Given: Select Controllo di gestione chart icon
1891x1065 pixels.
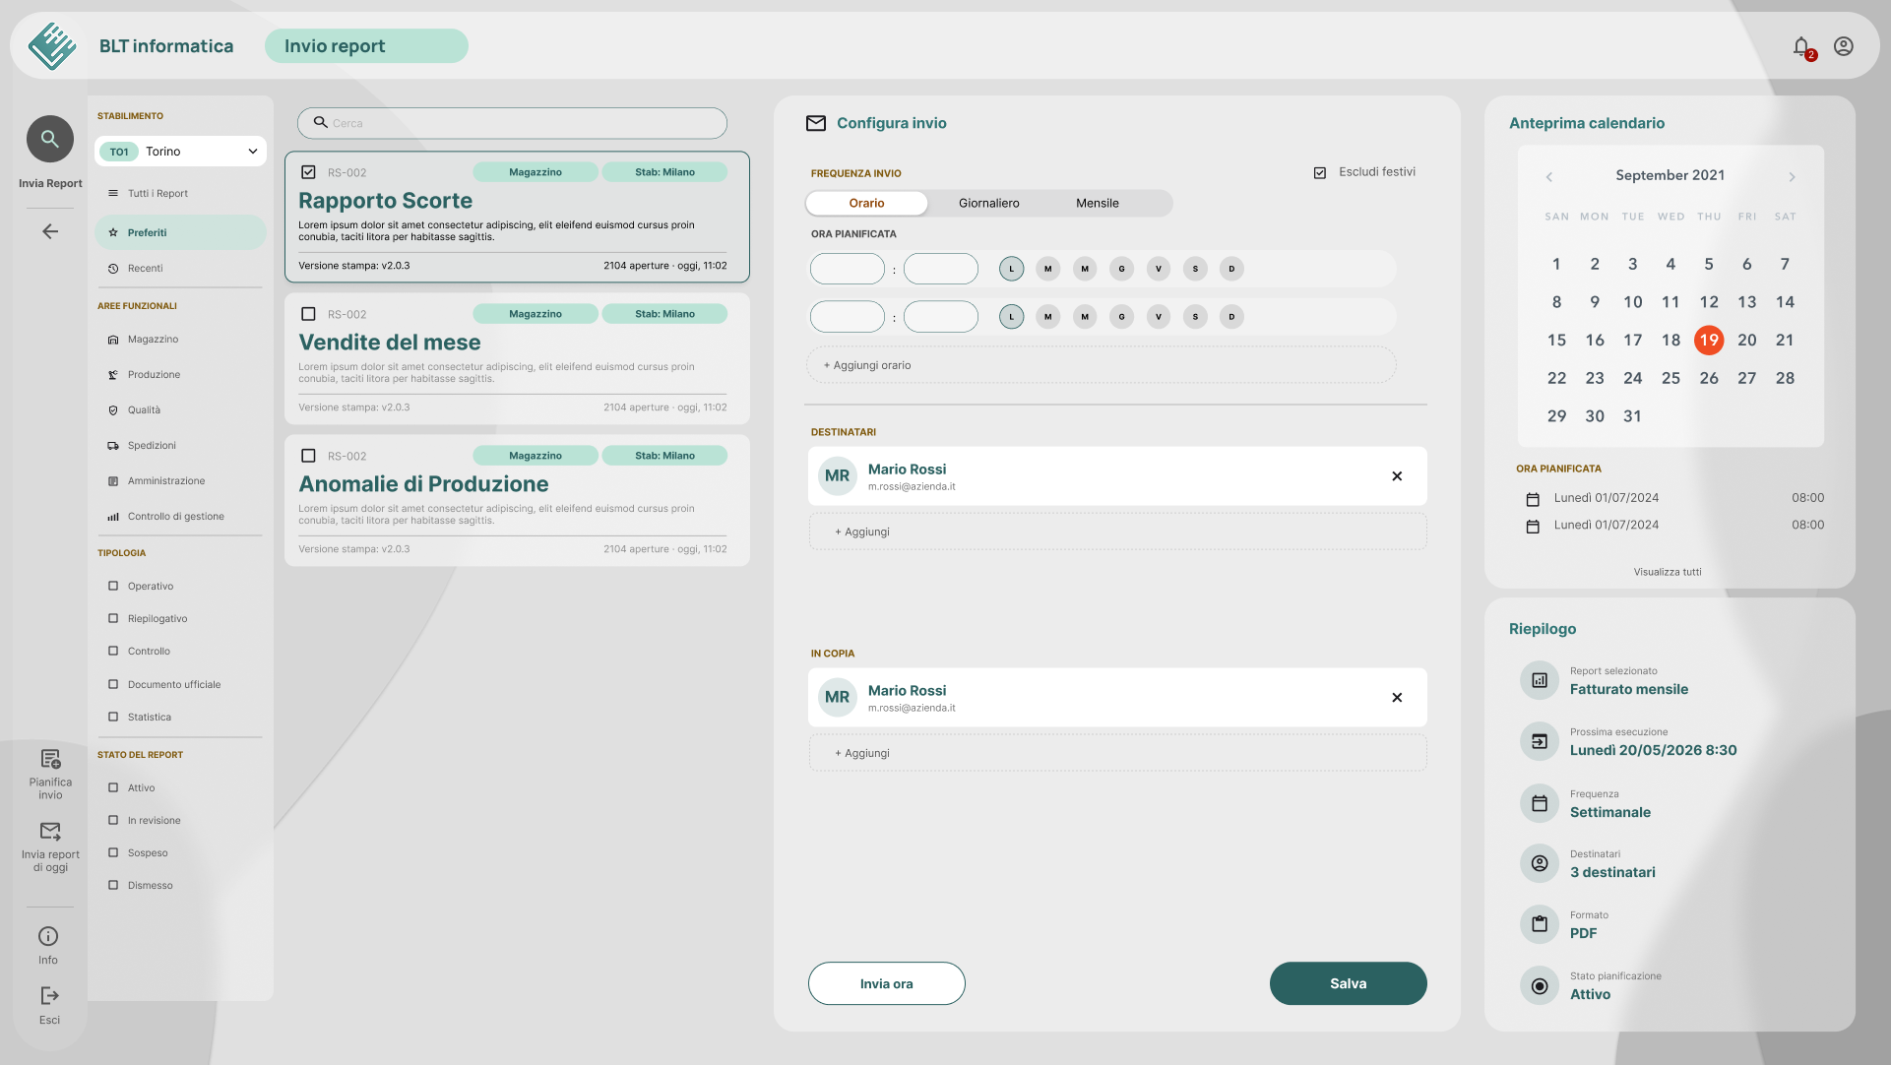Looking at the screenshot, I should 113,517.
